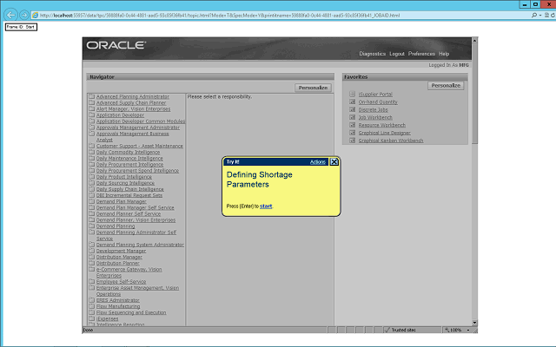556x347 pixels.
Task: Open the Graphical Line Designer favorite
Action: click(385, 133)
